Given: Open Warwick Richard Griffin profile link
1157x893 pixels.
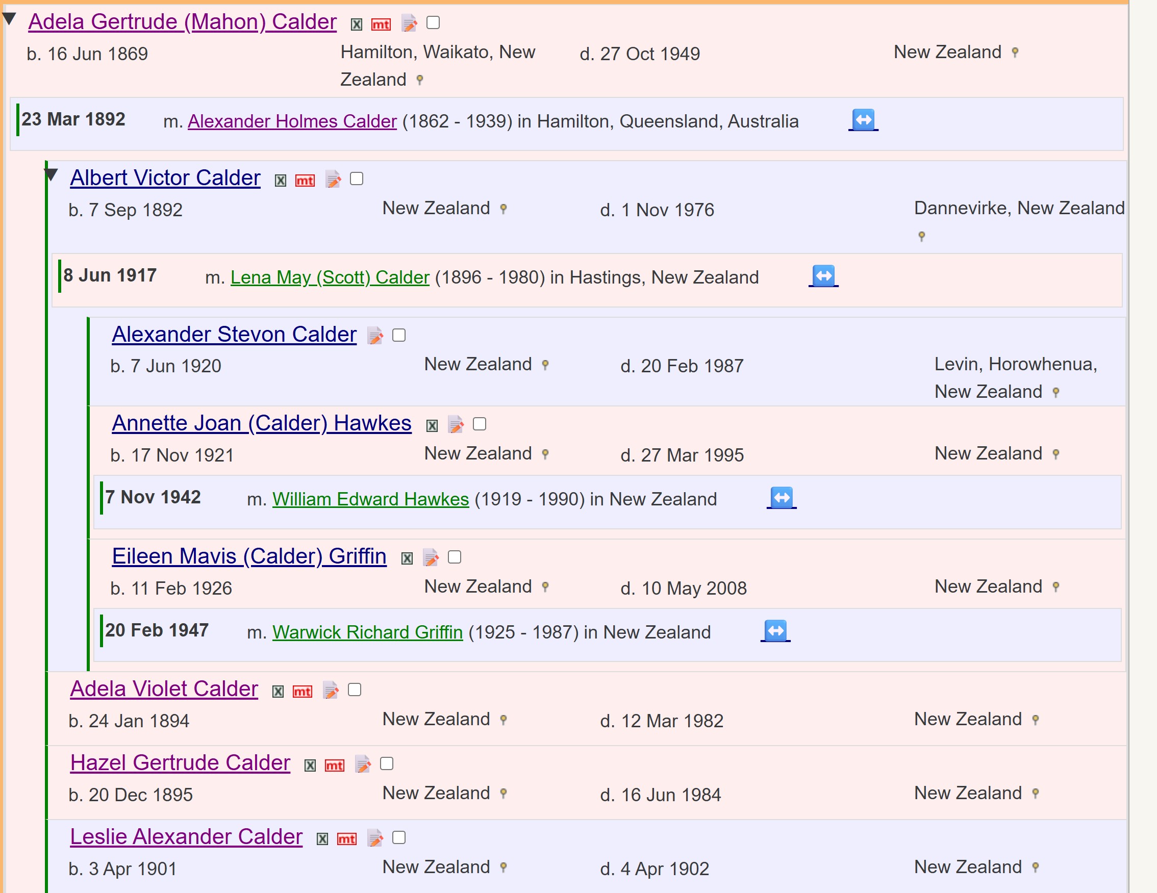Looking at the screenshot, I should (x=368, y=632).
